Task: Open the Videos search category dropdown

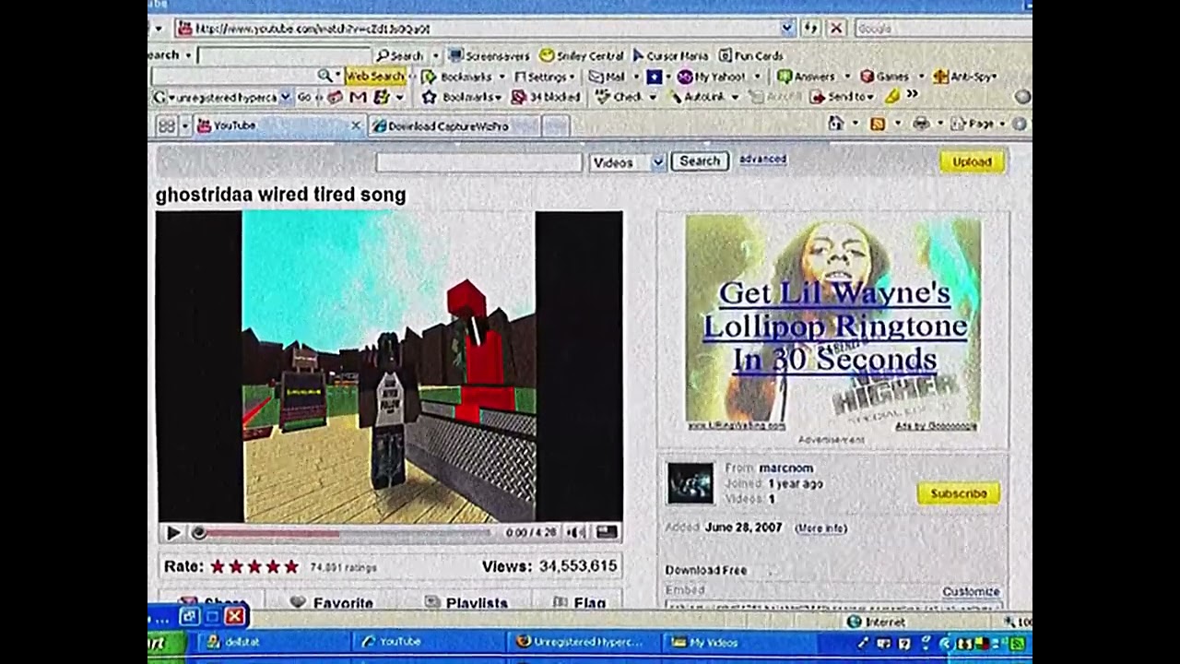Action: [627, 162]
